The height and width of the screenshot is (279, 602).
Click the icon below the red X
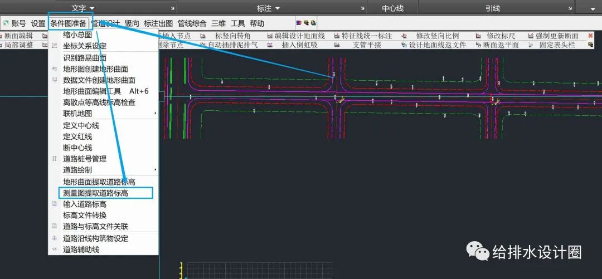590,45
